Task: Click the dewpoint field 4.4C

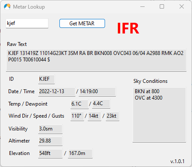Action: click(101, 103)
